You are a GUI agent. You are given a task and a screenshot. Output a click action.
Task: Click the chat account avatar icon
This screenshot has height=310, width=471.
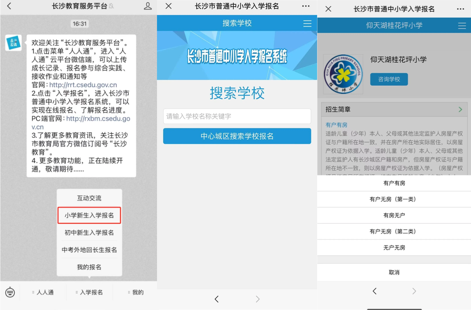[13, 43]
